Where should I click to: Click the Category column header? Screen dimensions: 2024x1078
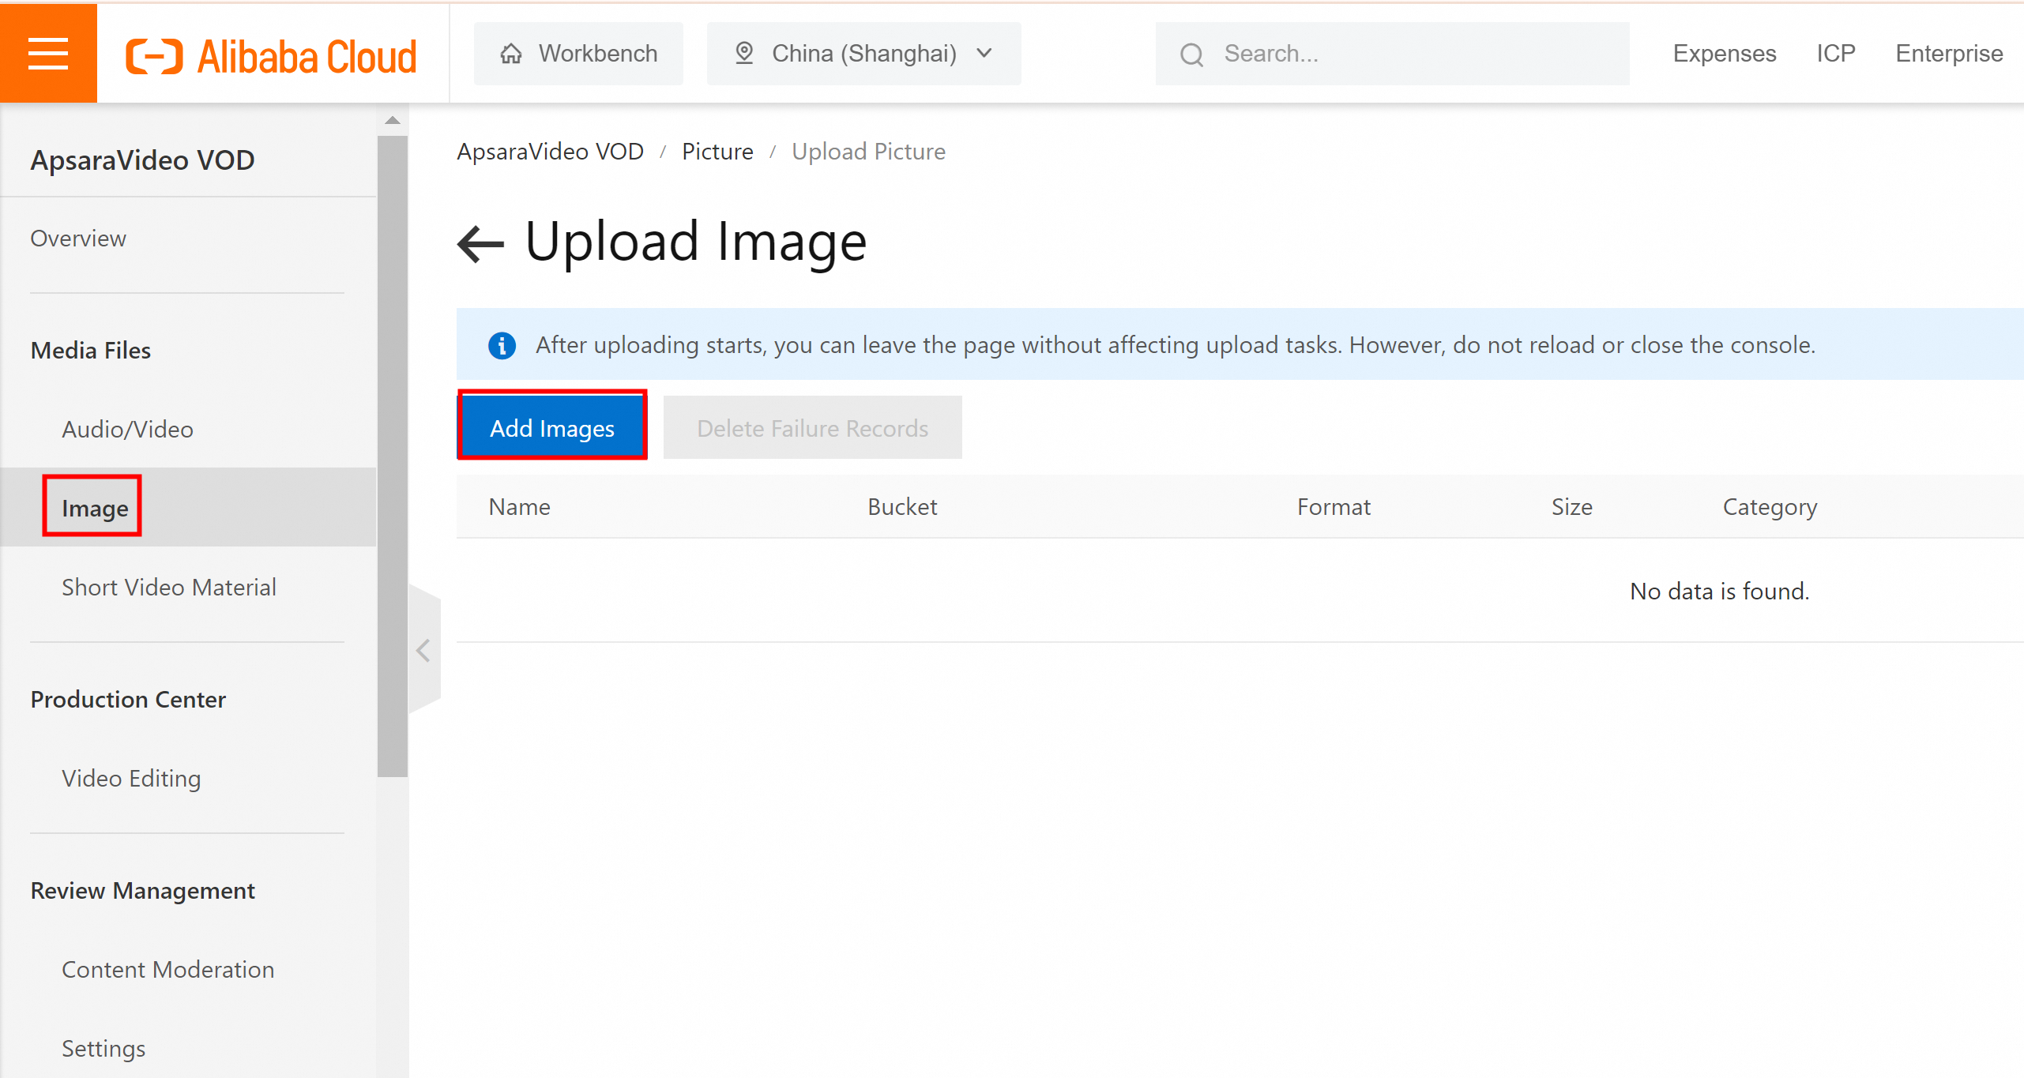(1770, 506)
